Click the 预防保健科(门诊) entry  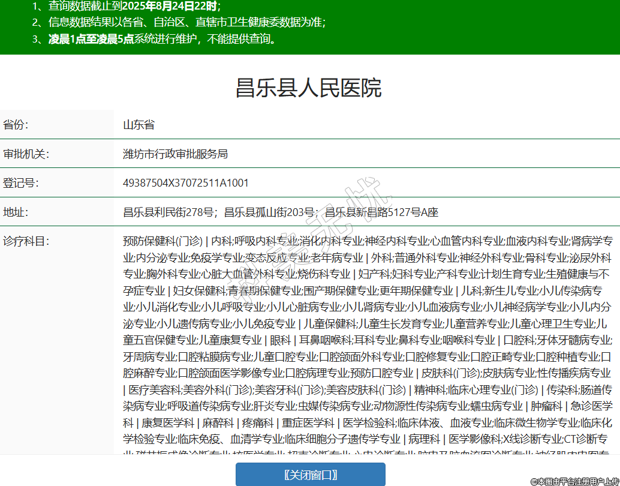(162, 241)
